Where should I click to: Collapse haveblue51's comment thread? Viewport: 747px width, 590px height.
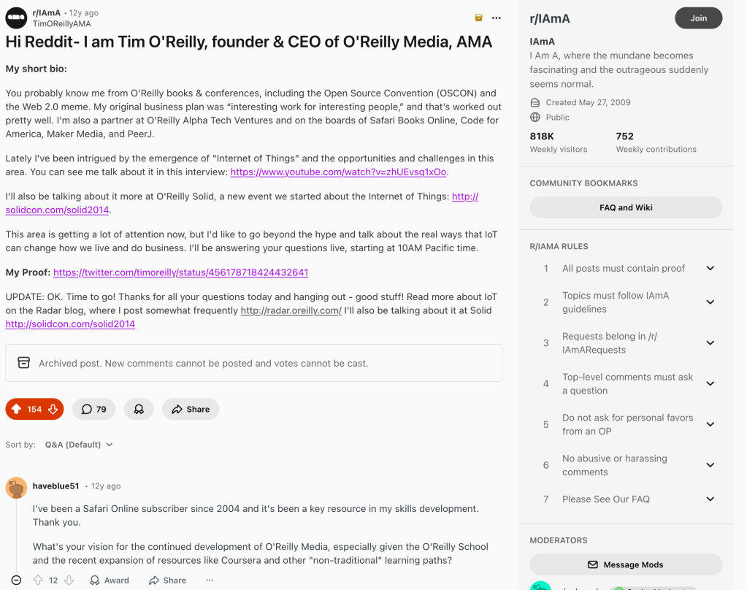pos(16,581)
